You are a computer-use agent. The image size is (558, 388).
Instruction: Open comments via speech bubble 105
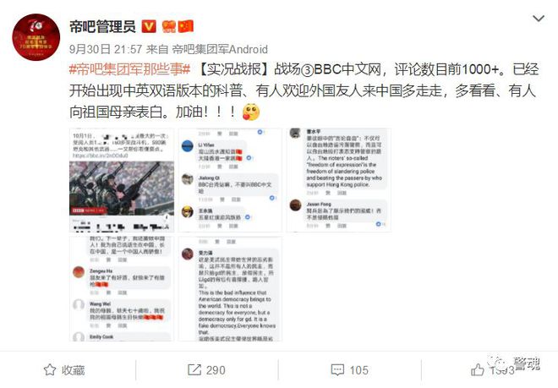tap(349, 370)
